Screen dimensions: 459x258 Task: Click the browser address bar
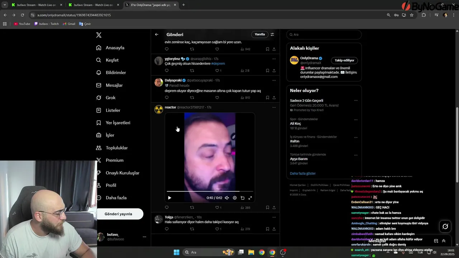[x=208, y=15]
